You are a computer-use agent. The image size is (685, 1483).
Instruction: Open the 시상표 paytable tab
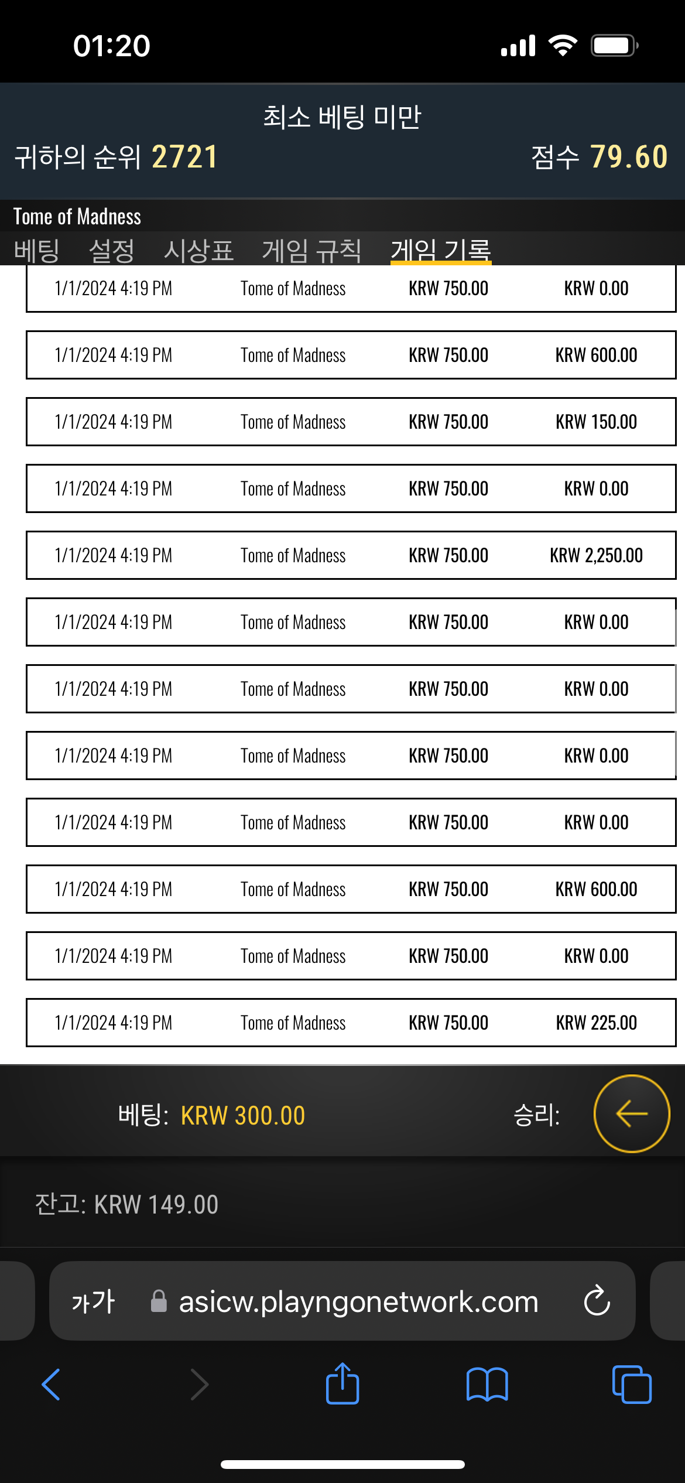pyautogui.click(x=198, y=251)
